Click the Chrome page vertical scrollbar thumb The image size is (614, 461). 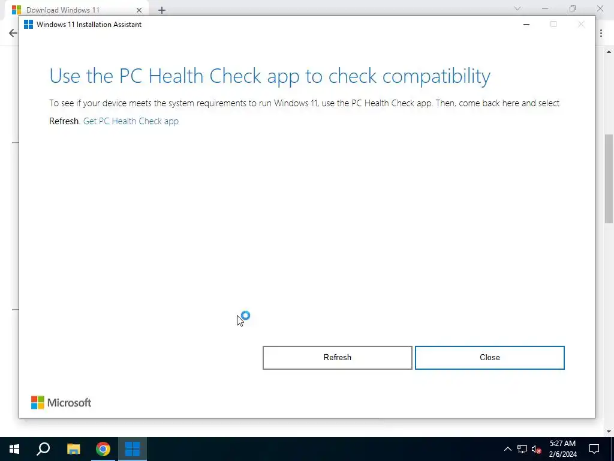point(609,179)
